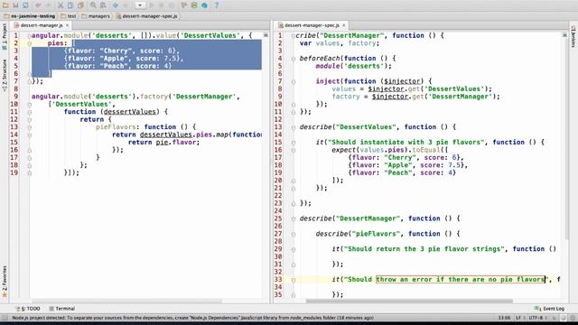This screenshot has width=578, height=325.
Task: Collapse the pies array fold at line 2
Action: [29, 43]
